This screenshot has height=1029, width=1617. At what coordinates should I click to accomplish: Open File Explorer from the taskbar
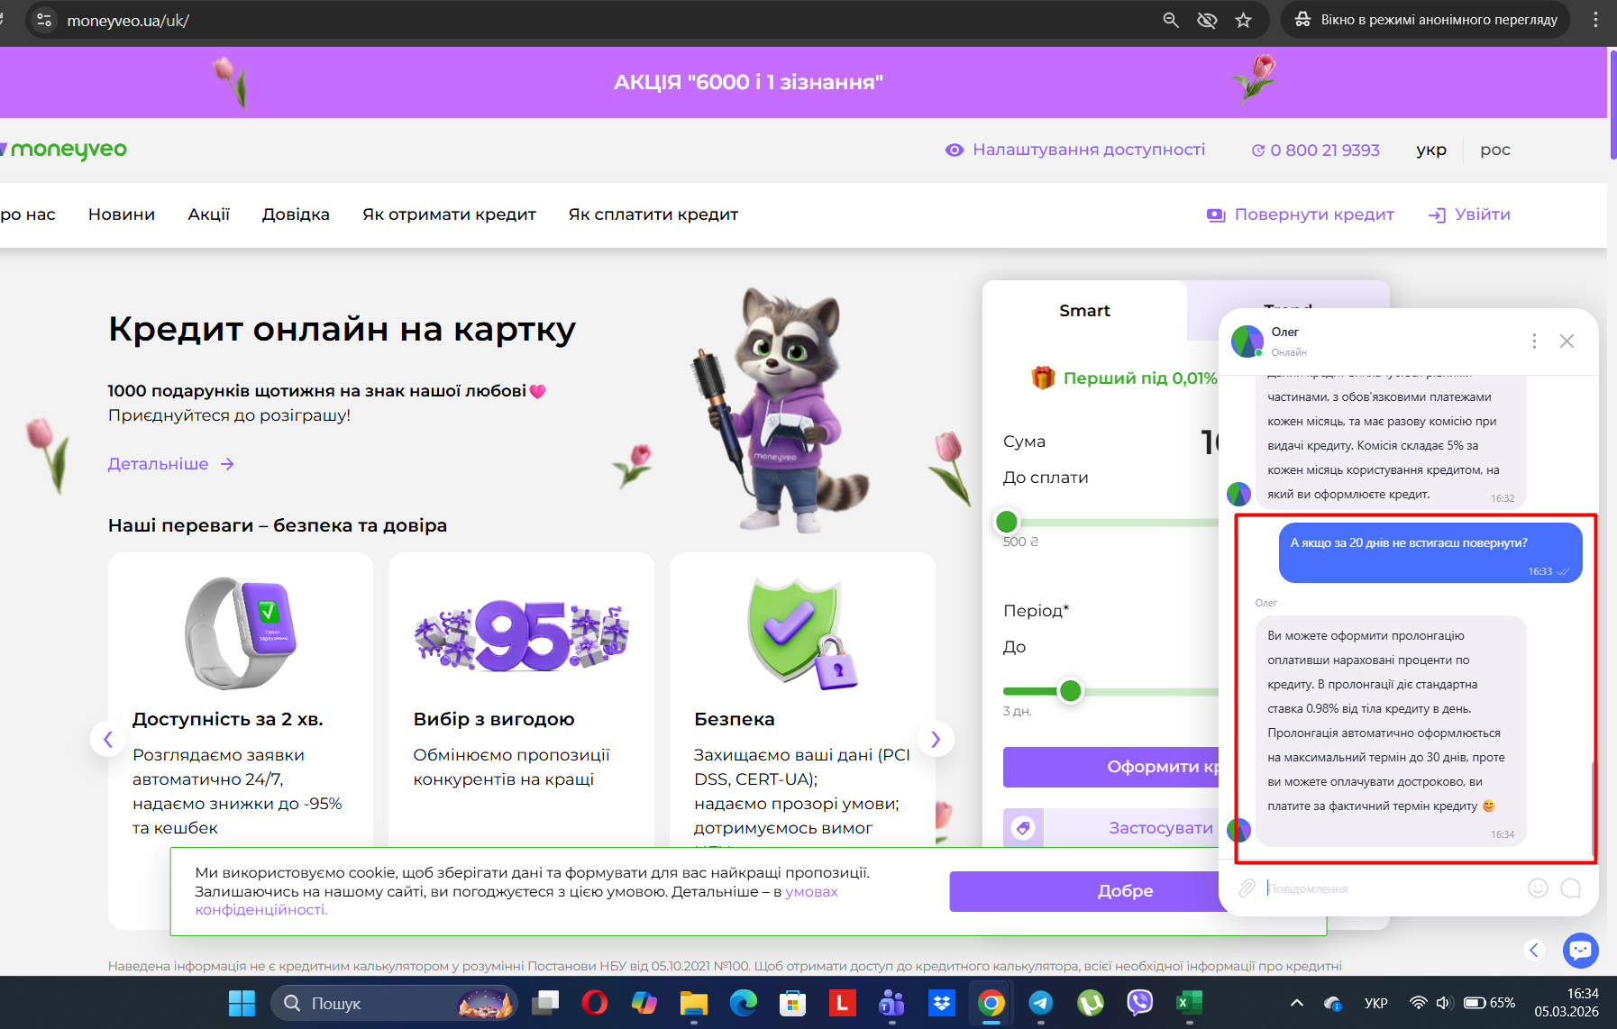[x=694, y=1003]
